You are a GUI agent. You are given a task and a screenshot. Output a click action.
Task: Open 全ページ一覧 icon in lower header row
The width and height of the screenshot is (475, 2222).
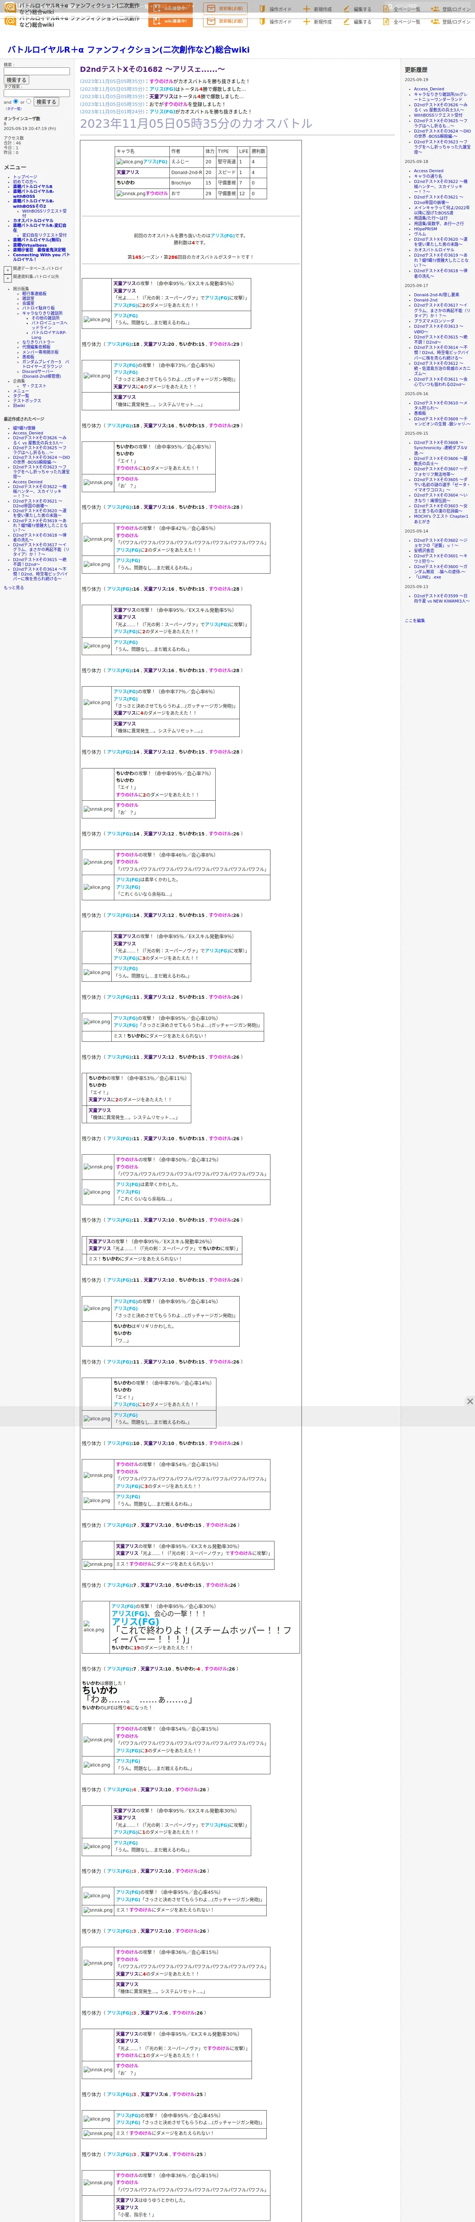coord(386,21)
